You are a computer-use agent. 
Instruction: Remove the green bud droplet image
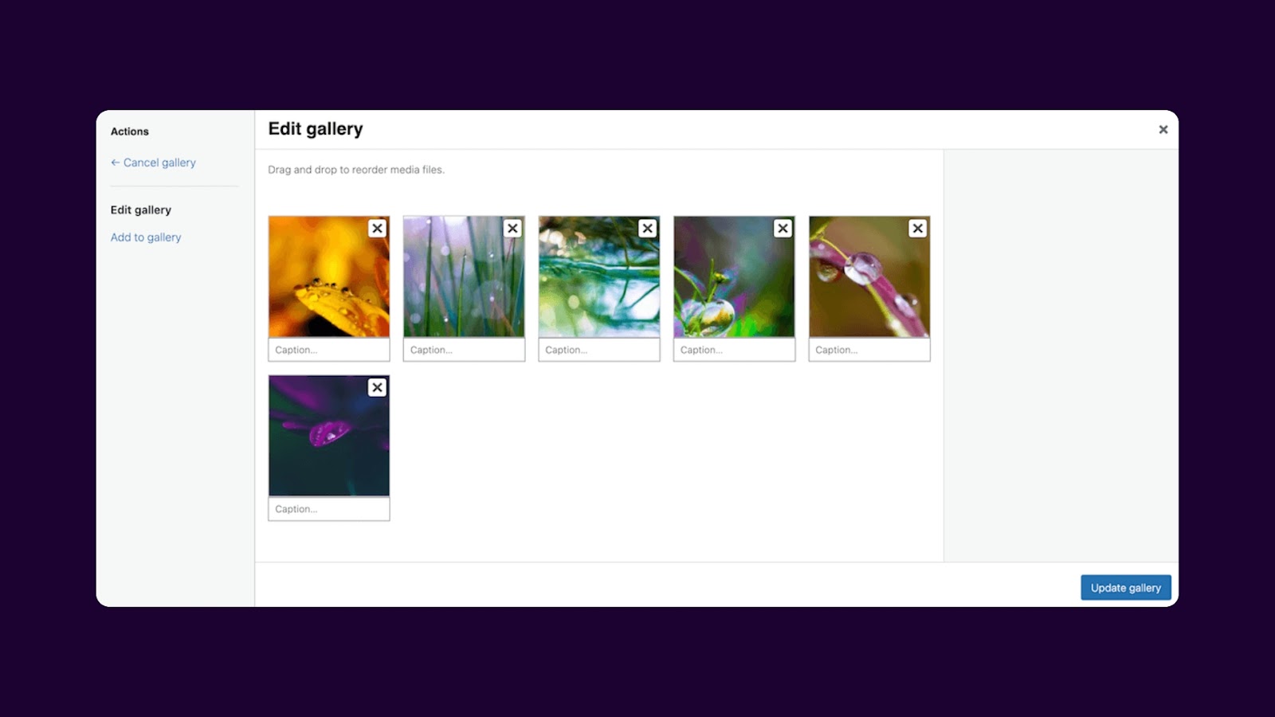[x=783, y=229]
